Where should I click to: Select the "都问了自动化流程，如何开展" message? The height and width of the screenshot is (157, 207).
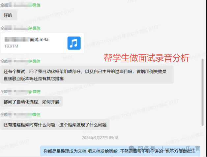[31, 101]
